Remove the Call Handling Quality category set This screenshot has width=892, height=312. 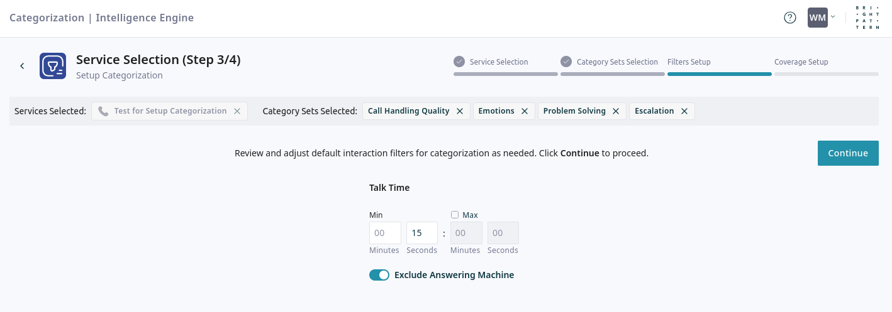(460, 111)
